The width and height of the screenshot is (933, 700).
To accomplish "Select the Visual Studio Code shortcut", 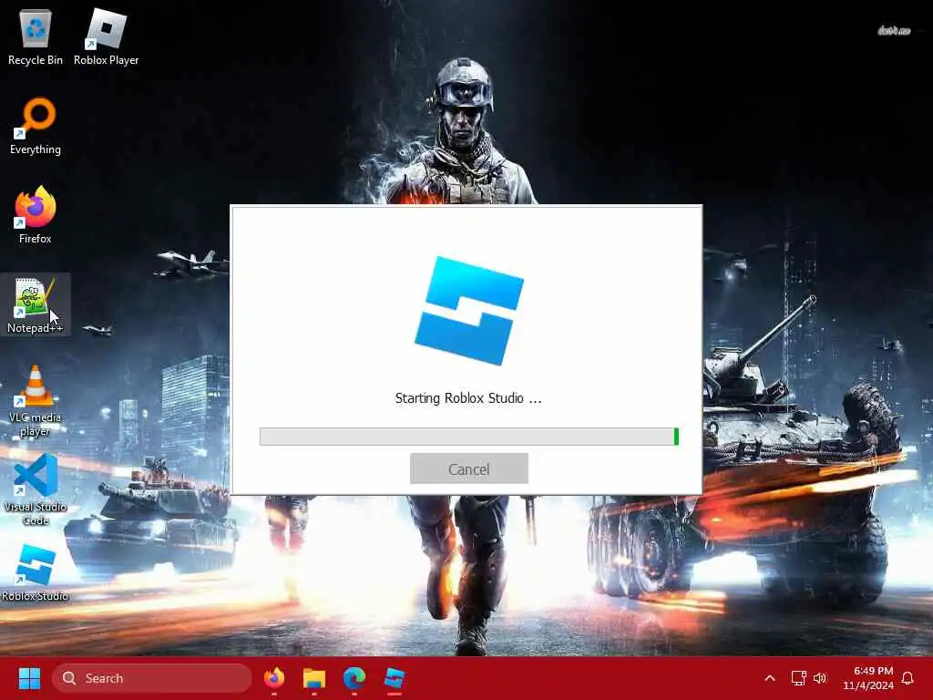I will pos(36,489).
